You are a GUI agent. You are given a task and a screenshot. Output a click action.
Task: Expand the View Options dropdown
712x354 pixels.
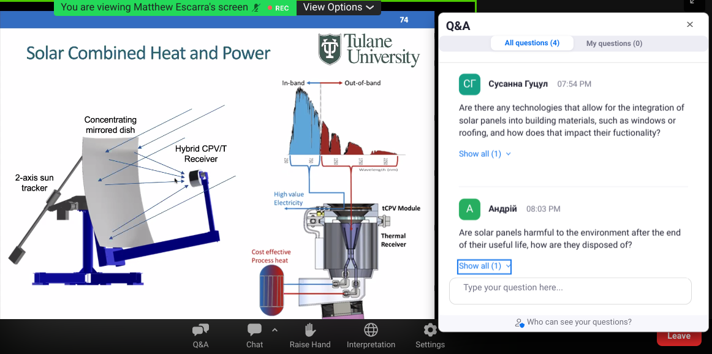click(338, 7)
